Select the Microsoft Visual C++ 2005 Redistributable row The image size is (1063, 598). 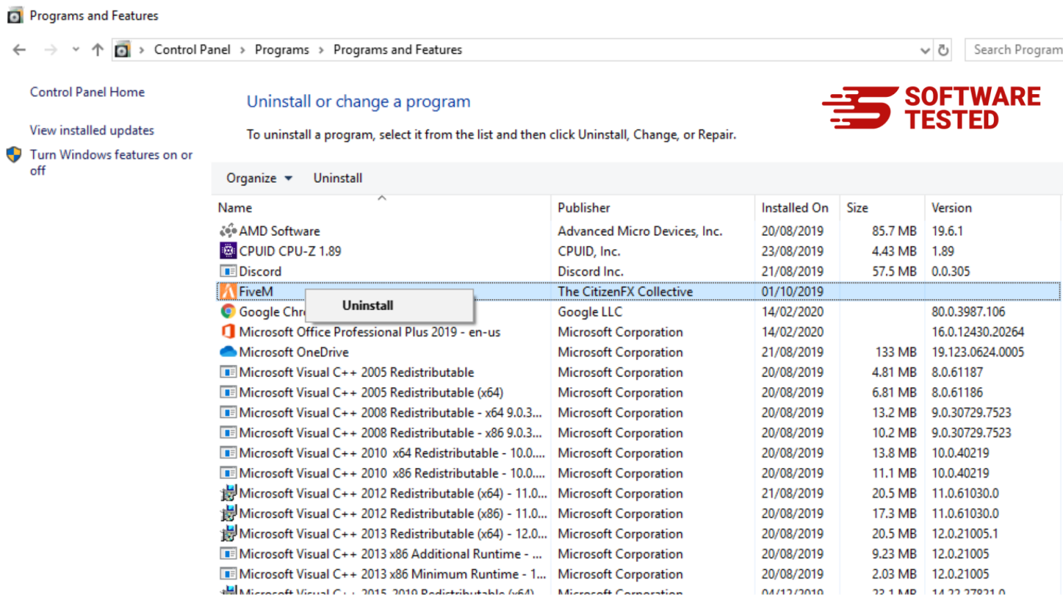tap(638, 372)
